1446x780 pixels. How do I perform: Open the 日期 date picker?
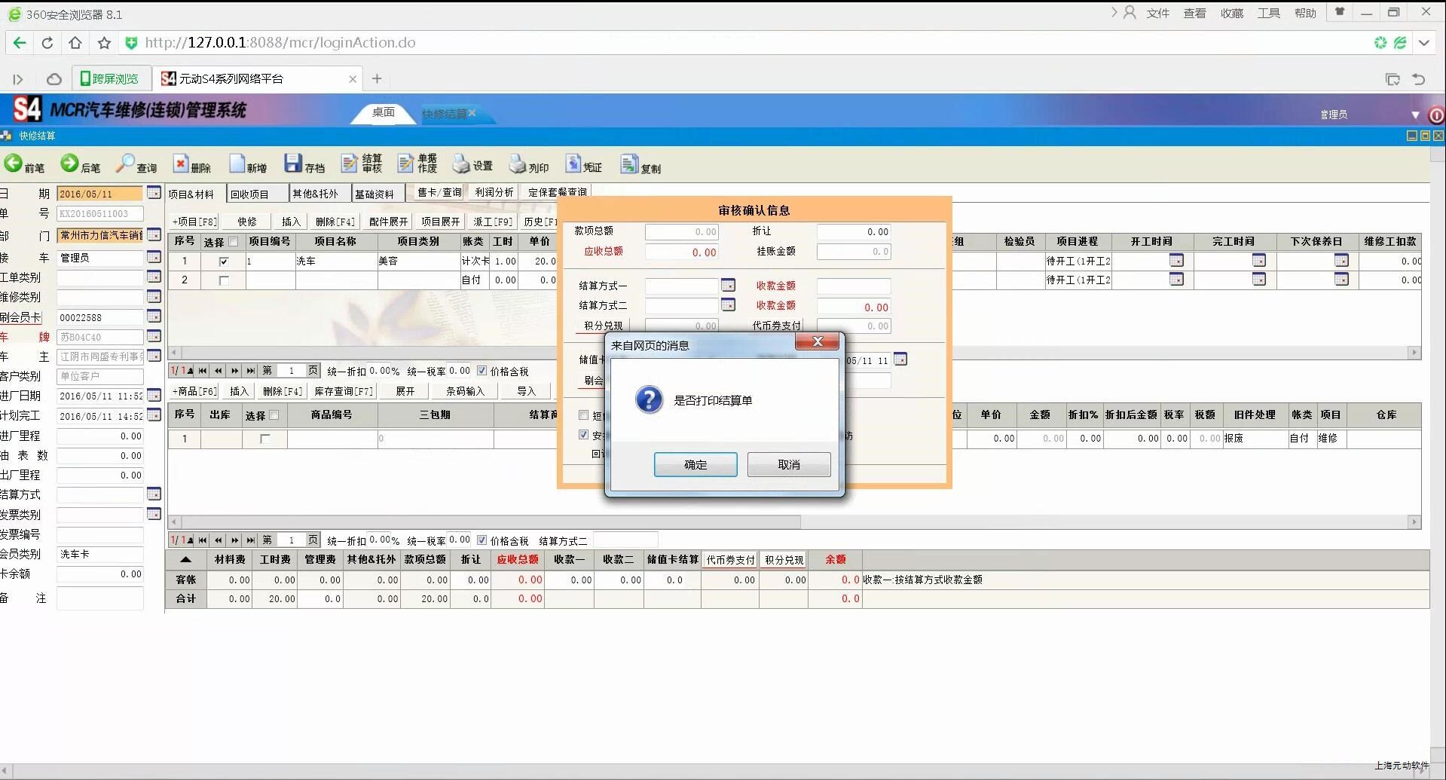tap(154, 193)
